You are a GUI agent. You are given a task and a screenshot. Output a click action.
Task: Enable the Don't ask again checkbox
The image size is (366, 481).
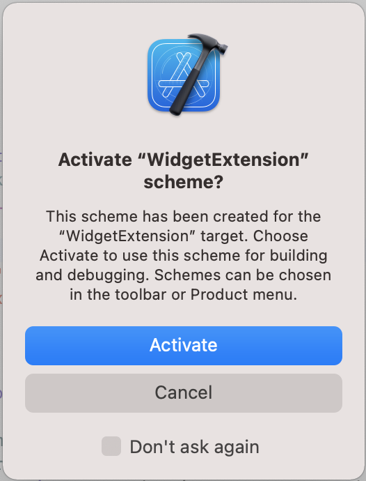click(x=111, y=446)
